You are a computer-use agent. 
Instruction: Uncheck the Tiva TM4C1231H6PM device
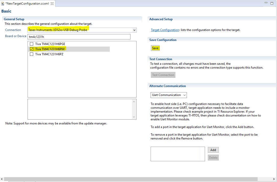point(32,49)
